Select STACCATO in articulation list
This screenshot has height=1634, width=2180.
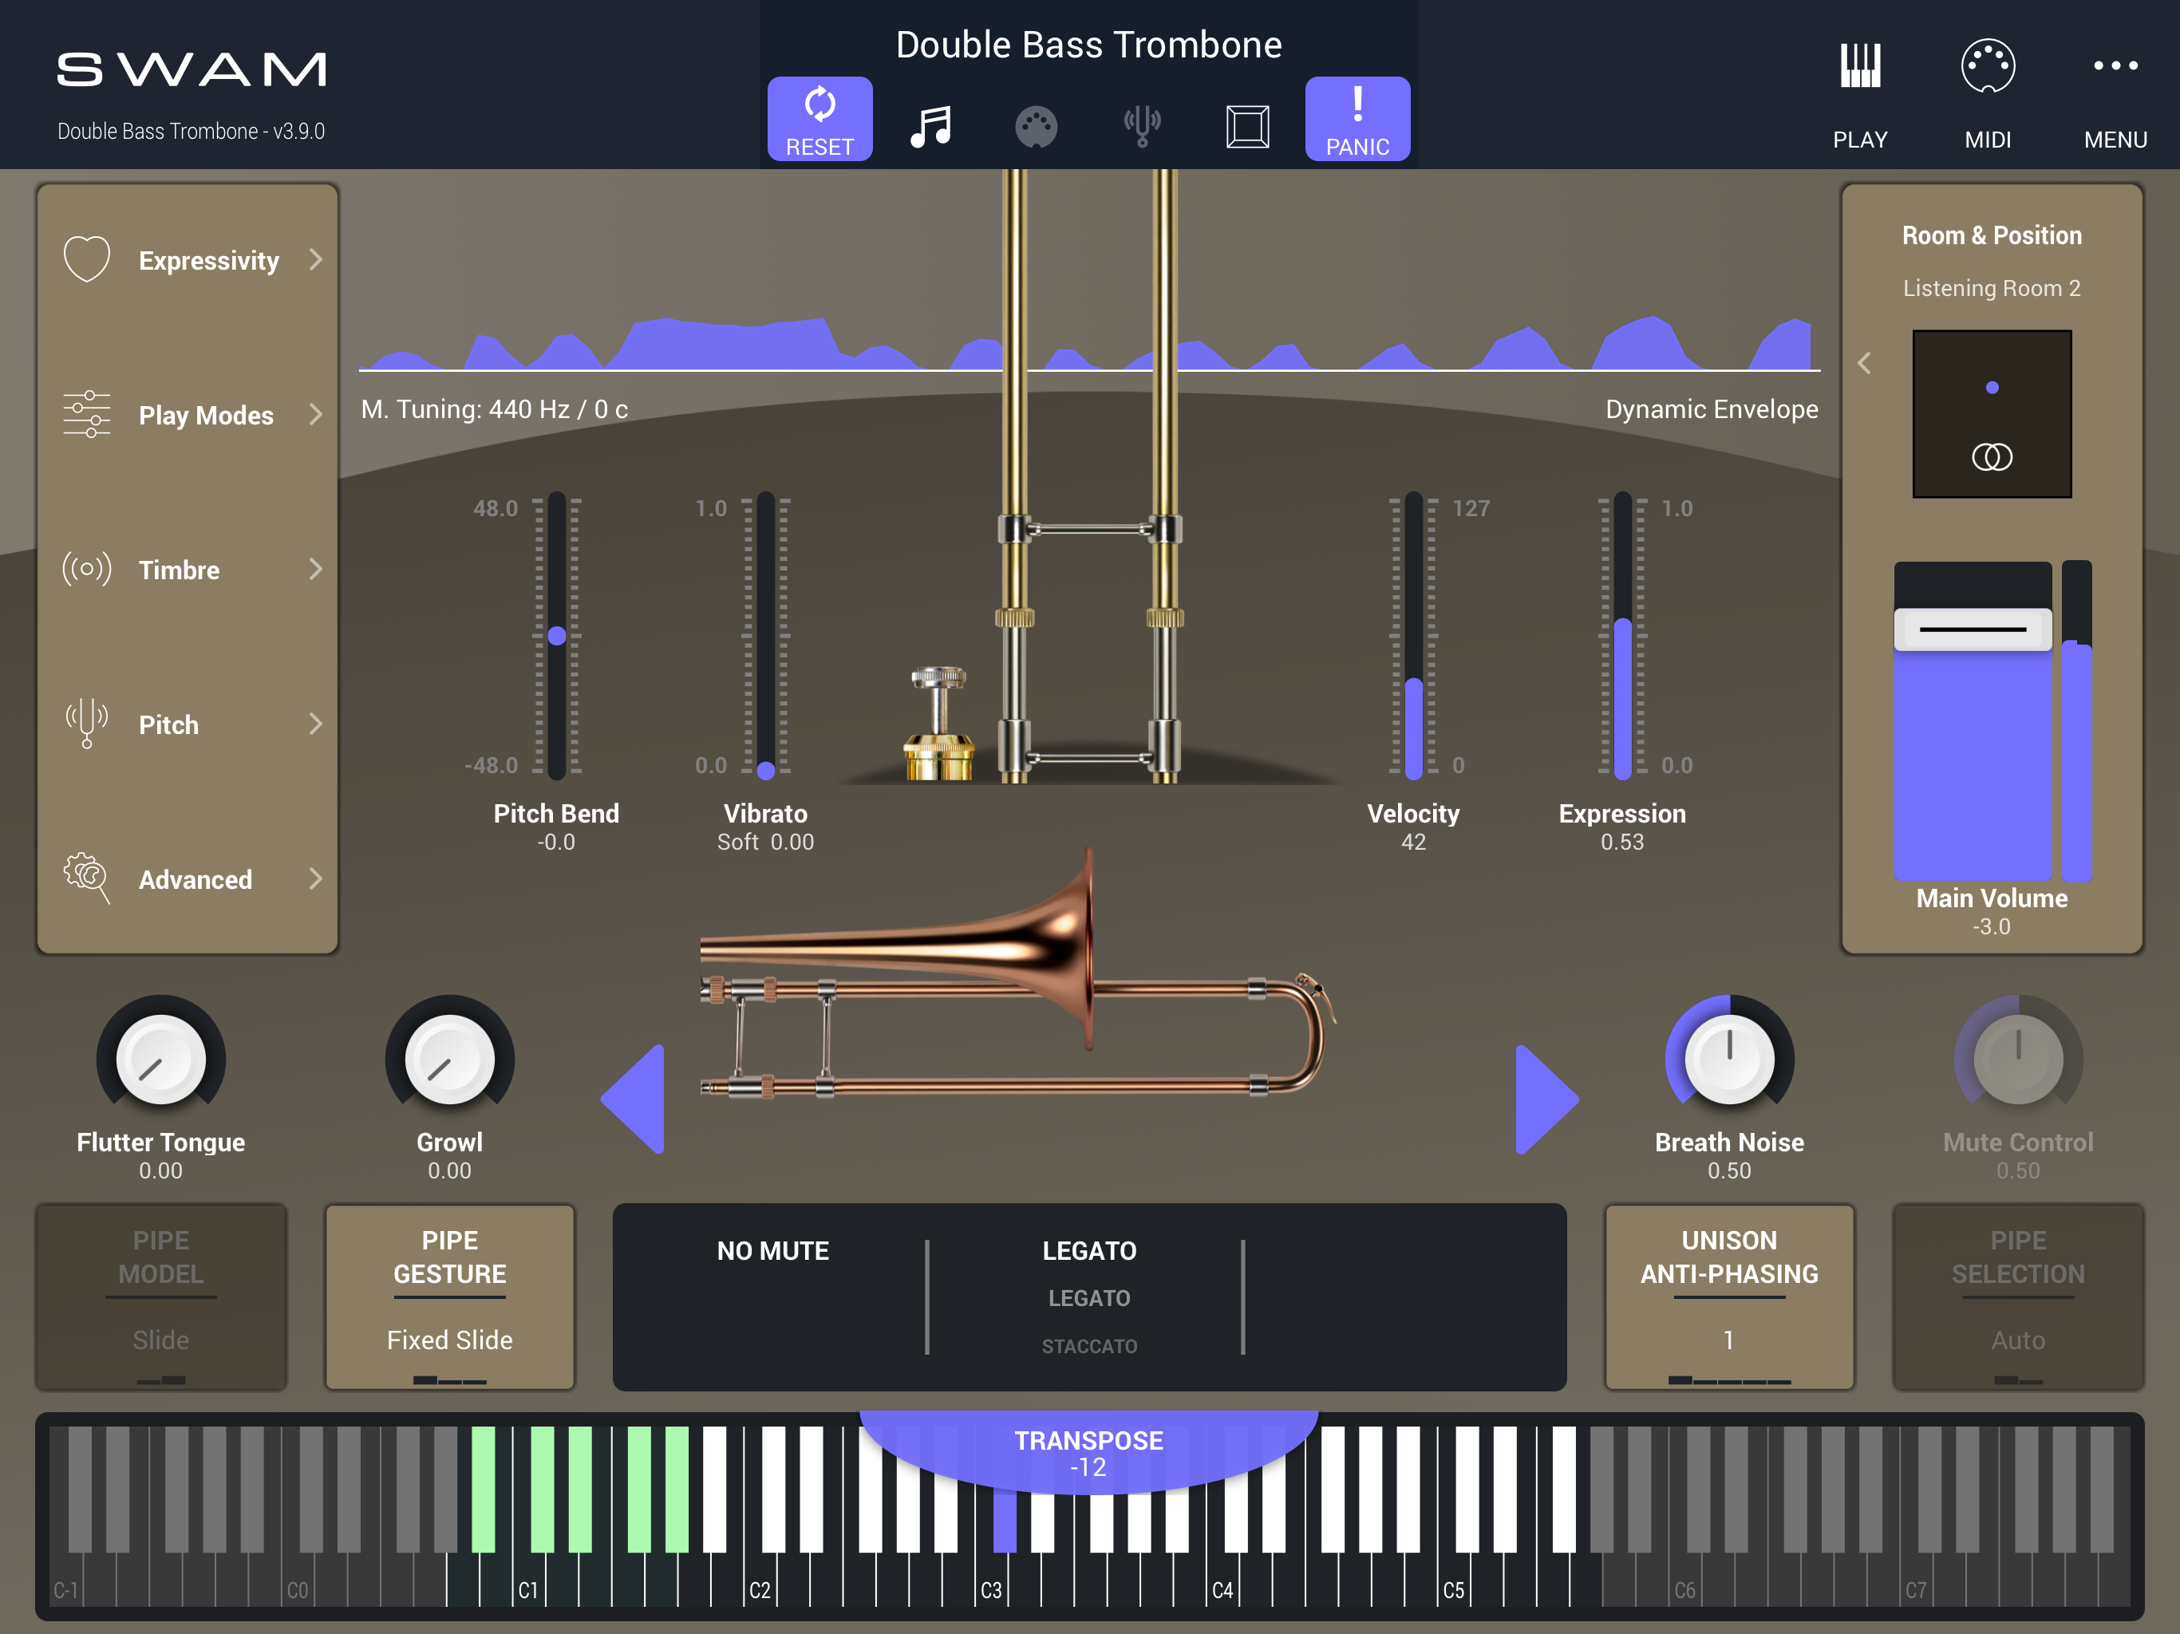[1089, 1346]
